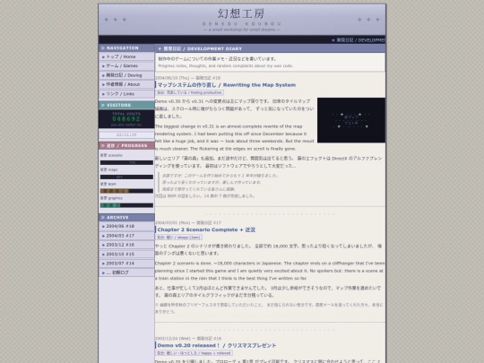Open the 開発日記 / Devlog navigation link
Viewport: 484px width, 363px height.
(126, 75)
